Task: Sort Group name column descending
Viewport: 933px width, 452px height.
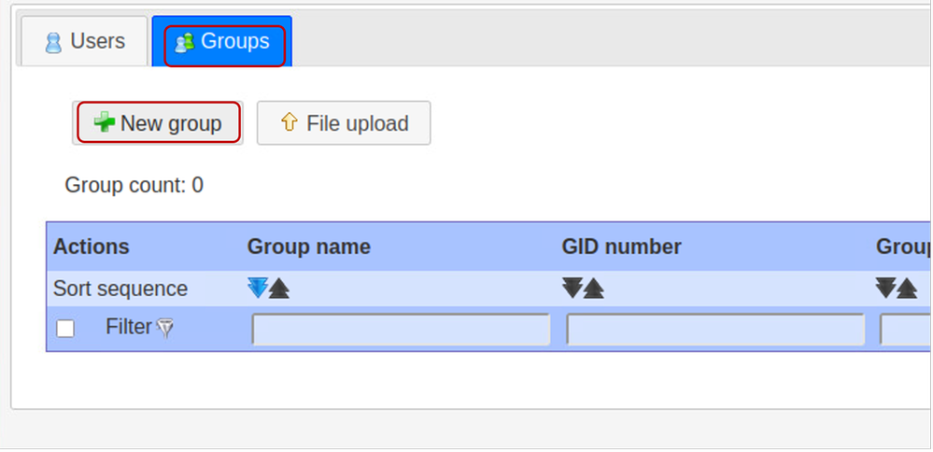Action: point(258,289)
